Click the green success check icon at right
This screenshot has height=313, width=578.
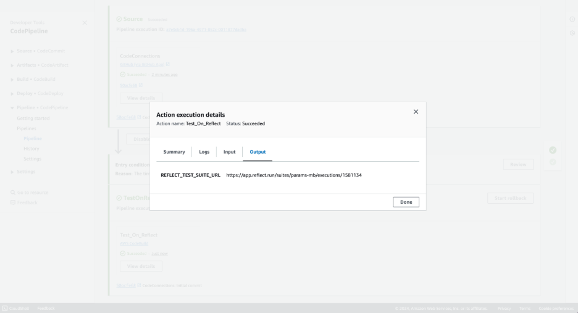553,150
